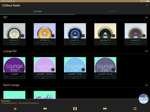Click the 'Drone Zone' now-playing station name
Viewport: 150px width, 112px height.
tap(6, 101)
